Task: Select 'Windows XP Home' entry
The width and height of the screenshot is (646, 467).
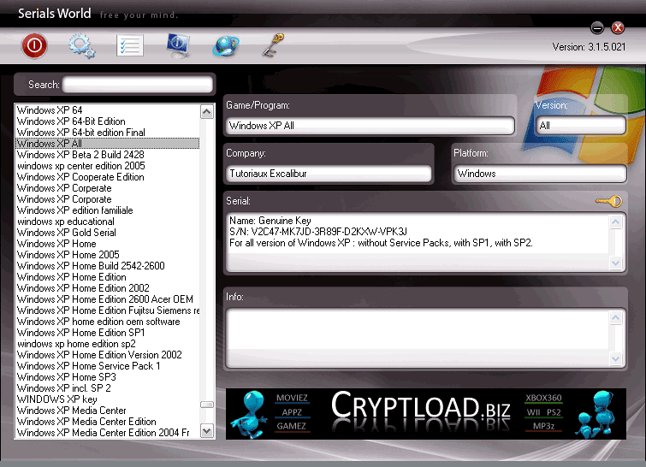Action: pos(108,244)
